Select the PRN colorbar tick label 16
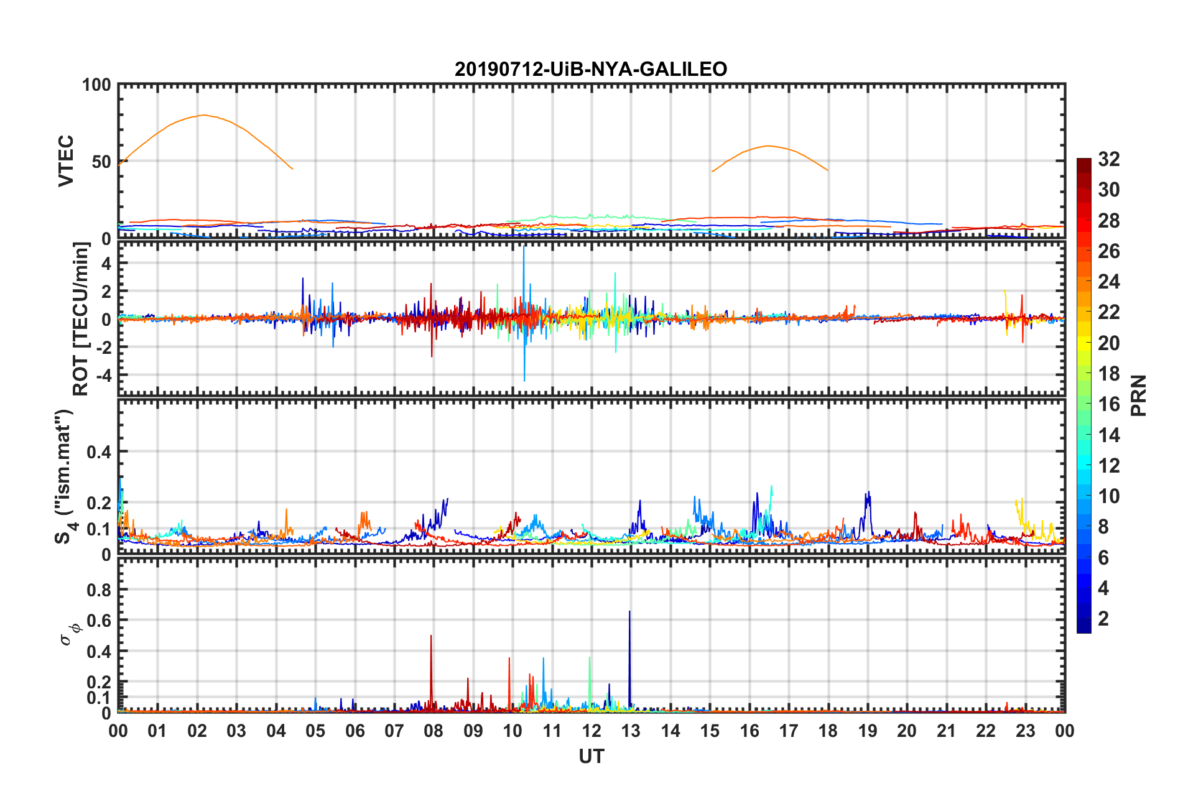The image size is (1183, 791). (1109, 404)
